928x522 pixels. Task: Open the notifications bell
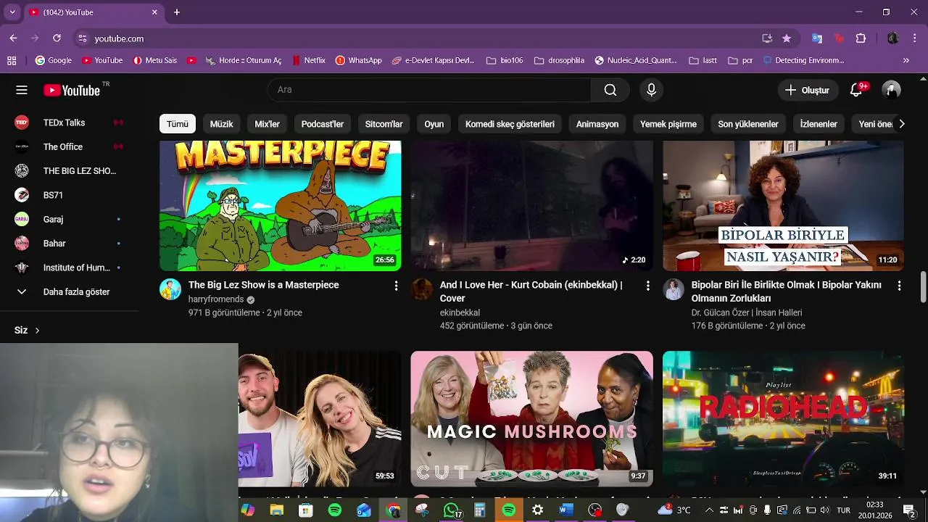point(857,90)
